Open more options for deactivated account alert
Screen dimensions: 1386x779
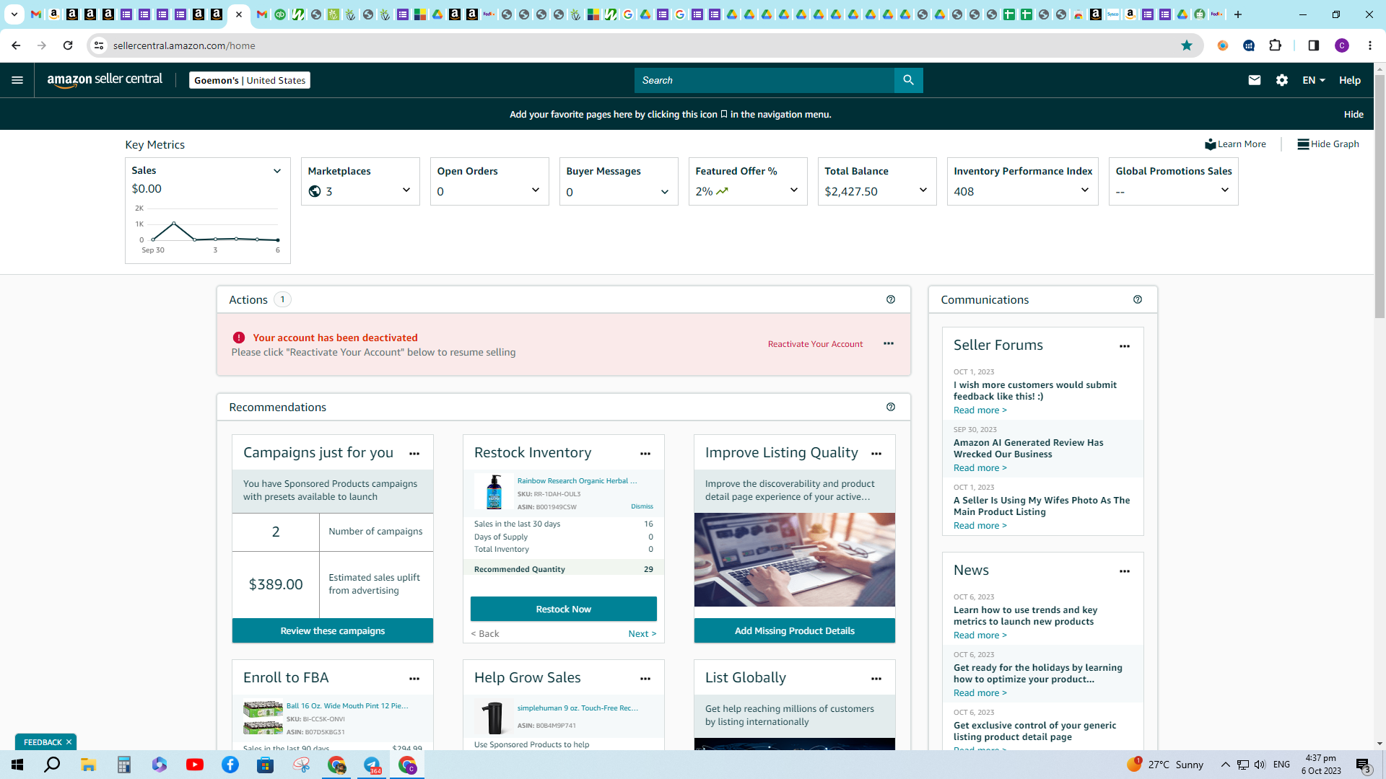(889, 343)
